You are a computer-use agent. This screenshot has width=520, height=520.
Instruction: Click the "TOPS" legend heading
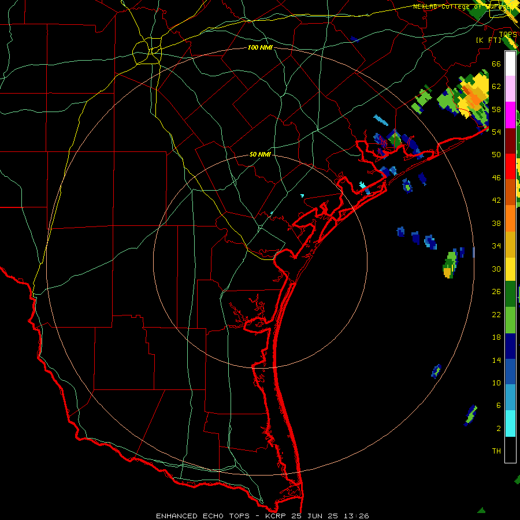click(508, 34)
